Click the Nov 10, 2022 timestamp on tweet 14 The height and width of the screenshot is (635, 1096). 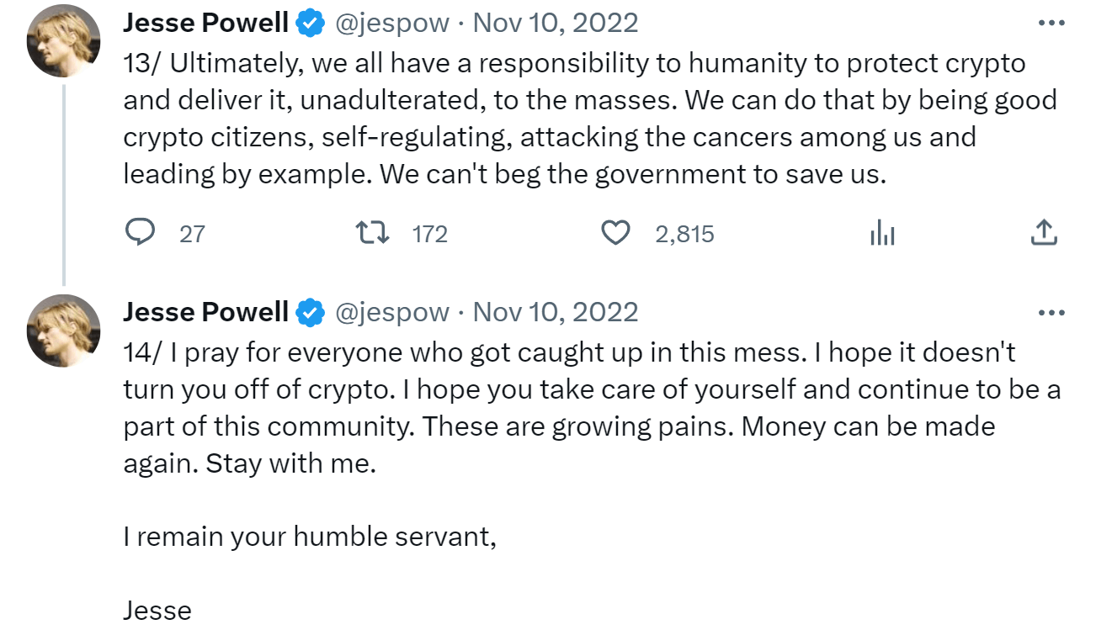560,311
